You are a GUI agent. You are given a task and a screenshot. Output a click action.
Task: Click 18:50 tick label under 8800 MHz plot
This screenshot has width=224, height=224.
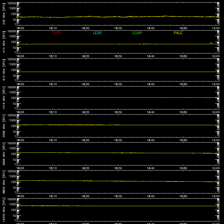point(183,196)
